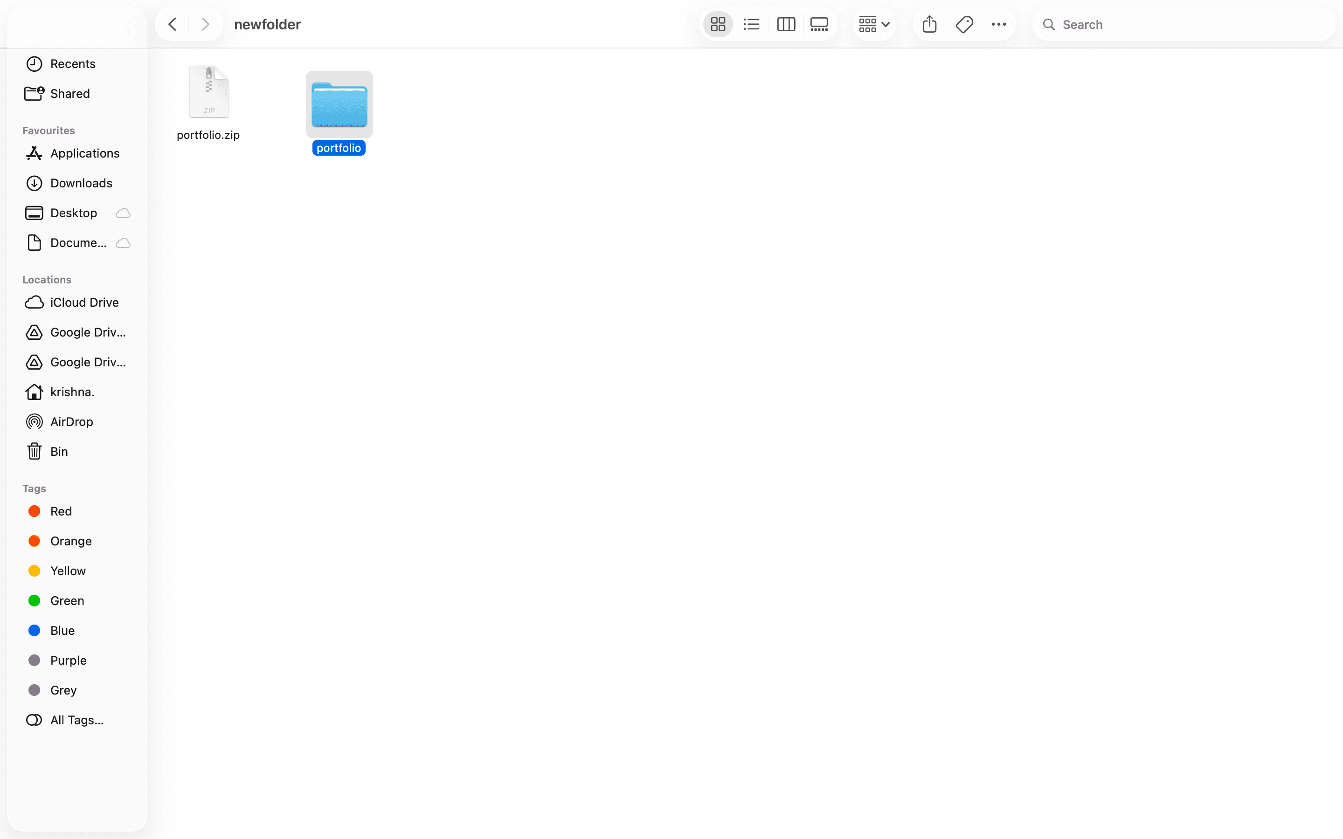Open AirDrop in the sidebar
The image size is (1343, 839).
coord(78,422)
